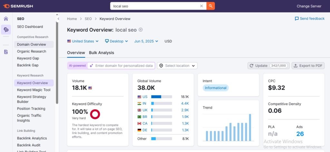330x152 pixels.
Task: Open Keyword Strategy Builder in sidebar
Action: (x=32, y=99)
